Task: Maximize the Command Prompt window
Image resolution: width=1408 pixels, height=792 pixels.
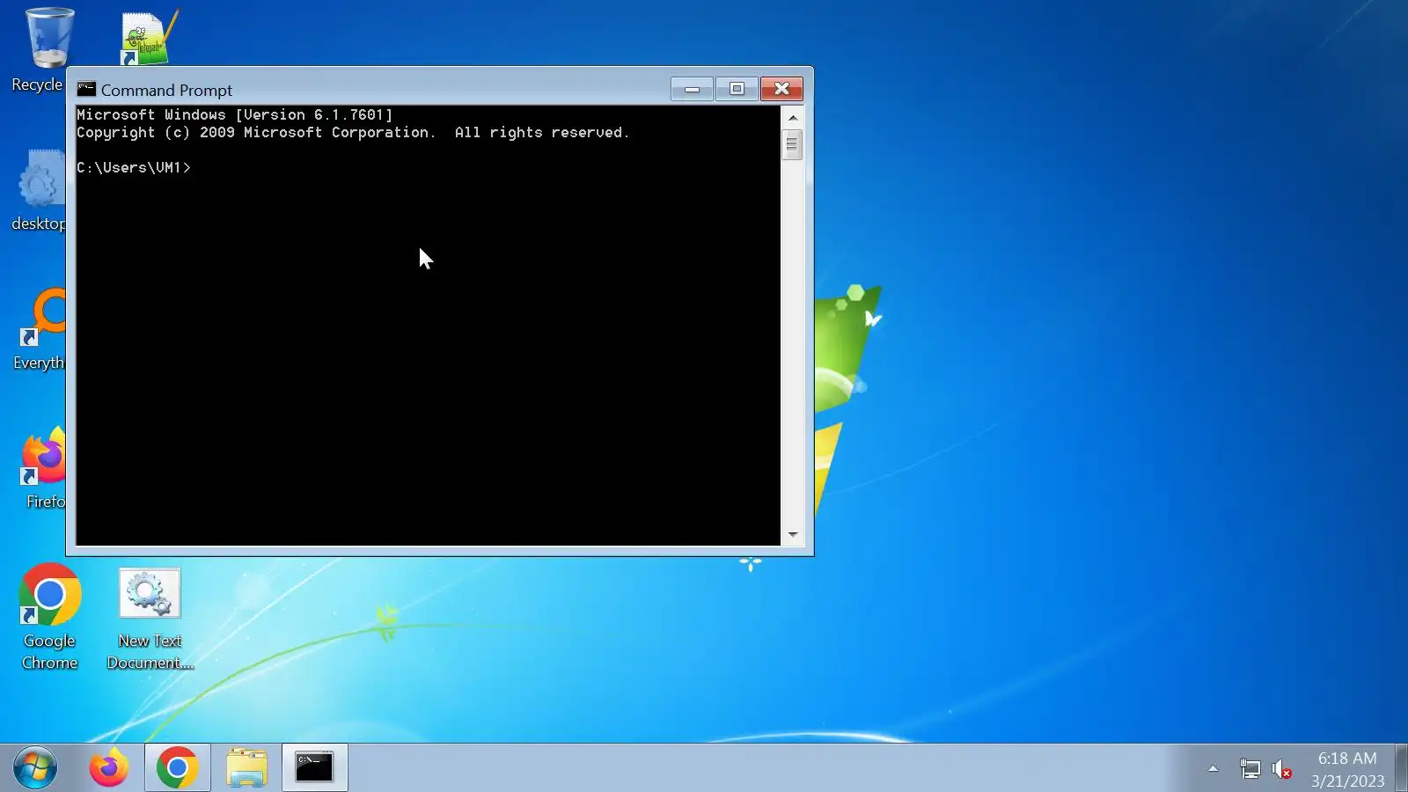Action: (737, 89)
